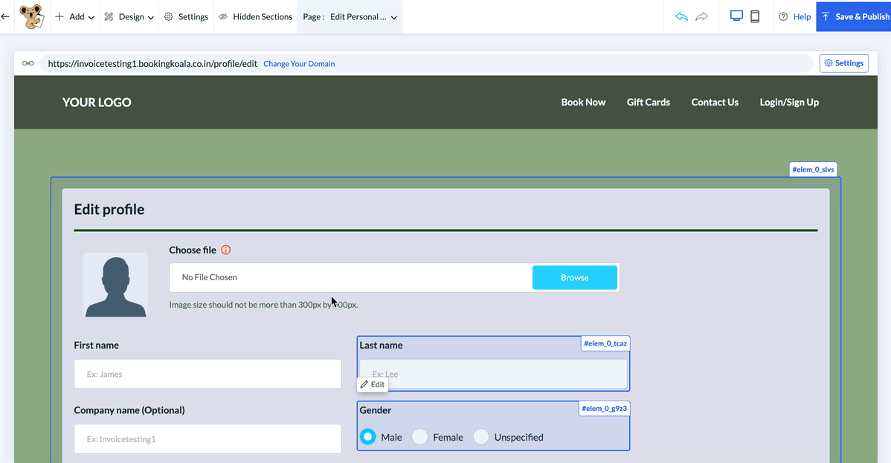Click the Browse button

(x=574, y=277)
